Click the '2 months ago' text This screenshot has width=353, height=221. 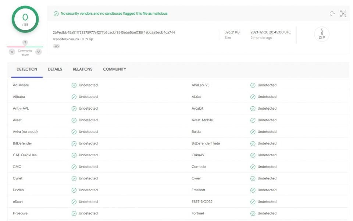[x=261, y=38]
